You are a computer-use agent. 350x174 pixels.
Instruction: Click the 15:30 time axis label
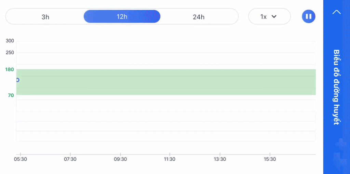[x=270, y=159]
